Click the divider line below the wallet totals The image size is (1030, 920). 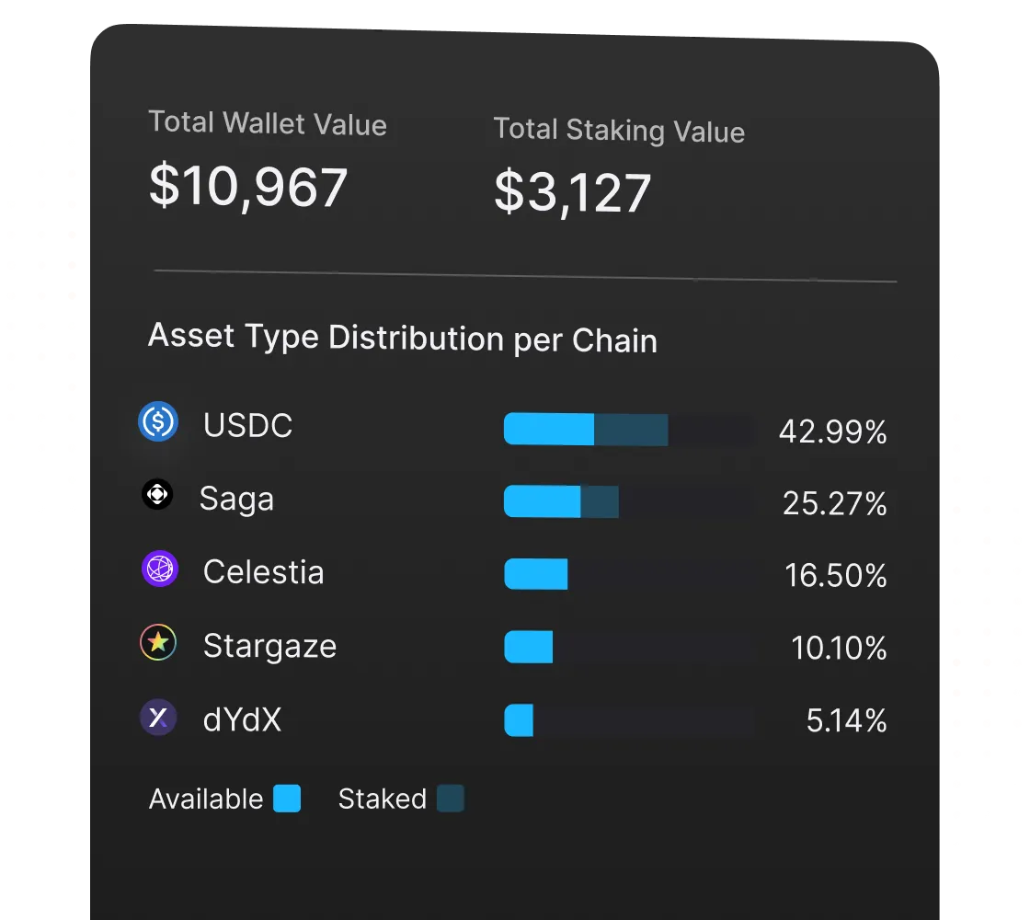point(522,273)
